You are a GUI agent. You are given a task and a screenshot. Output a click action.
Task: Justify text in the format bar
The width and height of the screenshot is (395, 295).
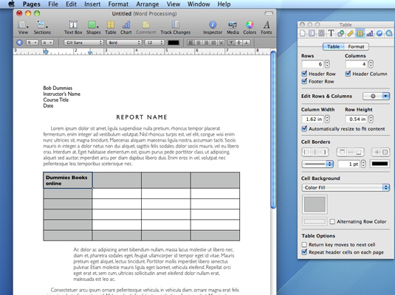[213, 43]
